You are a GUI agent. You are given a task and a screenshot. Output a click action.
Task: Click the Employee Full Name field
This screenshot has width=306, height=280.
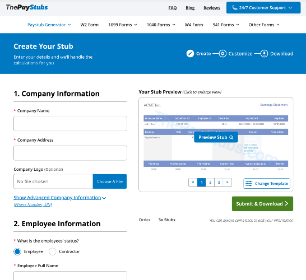click(x=70, y=276)
